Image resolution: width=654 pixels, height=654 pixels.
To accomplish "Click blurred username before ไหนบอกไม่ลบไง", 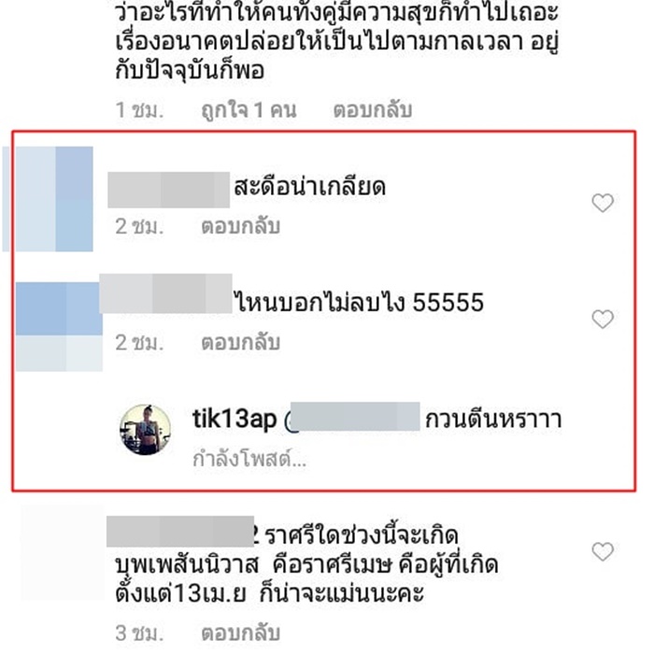I will coord(165,293).
